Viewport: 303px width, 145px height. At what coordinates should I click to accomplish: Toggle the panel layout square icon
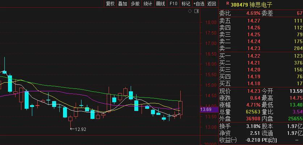197,11
